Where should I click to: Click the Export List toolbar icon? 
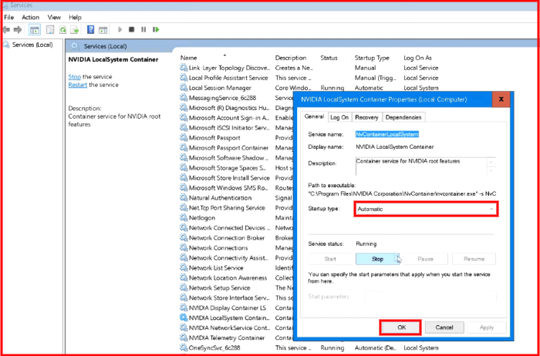[75, 30]
